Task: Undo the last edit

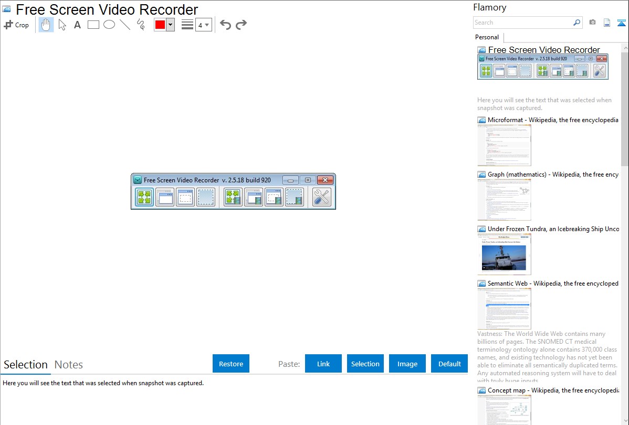Action: [225, 25]
